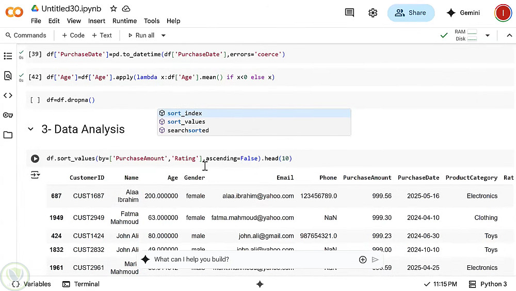Open the settings gear icon
This screenshot has width=516, height=291.
pyautogui.click(x=373, y=13)
